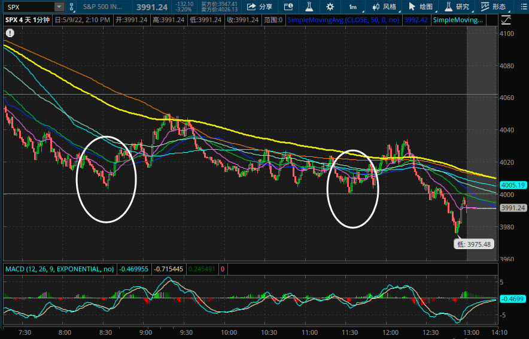Click the truncated cyan SimpleMoving... label
Image resolution: width=529 pixels, height=339 pixels.
(458, 20)
